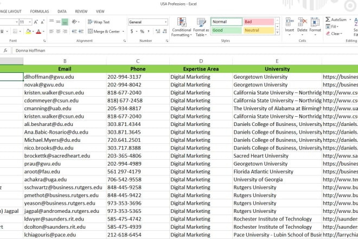This screenshot has width=358, height=239.
Task: Open the Underline options arrow
Action: click(x=7, y=32)
